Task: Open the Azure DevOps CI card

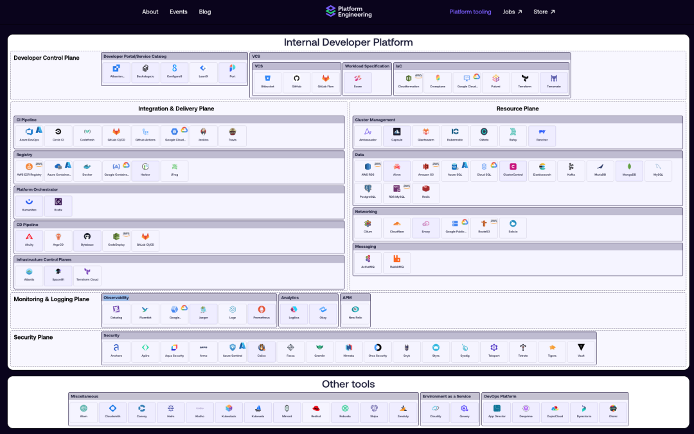Action: coord(29,135)
